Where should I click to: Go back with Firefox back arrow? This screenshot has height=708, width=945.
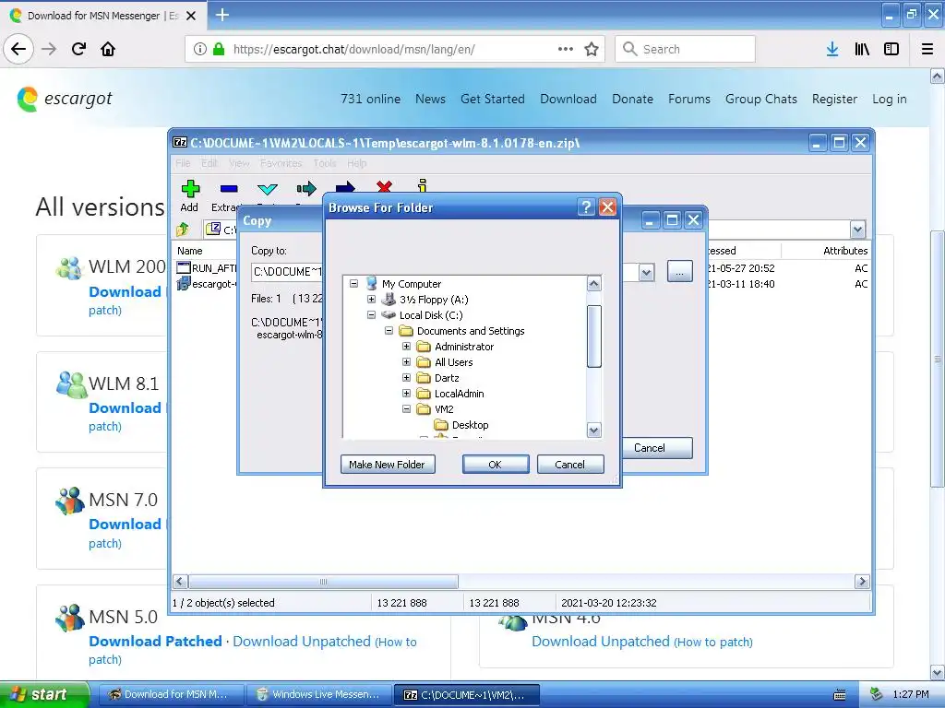pyautogui.click(x=18, y=49)
